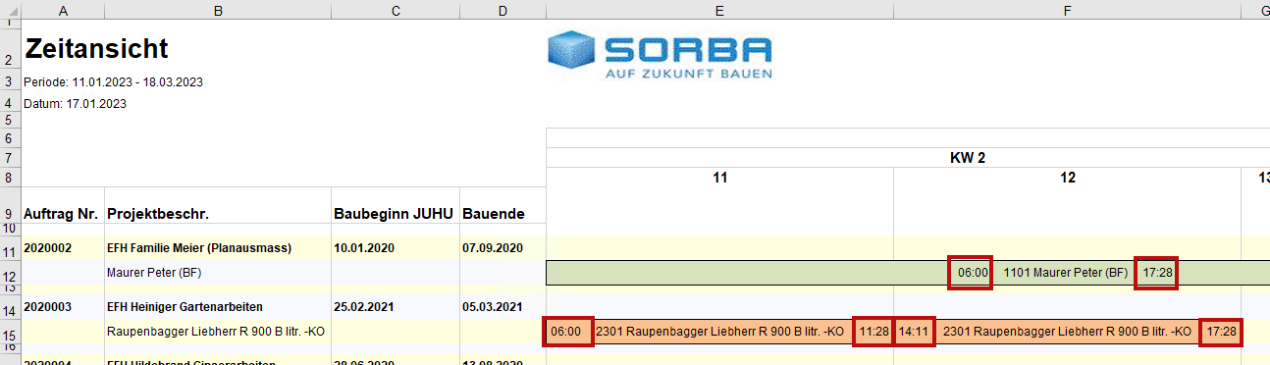Select the KW 2 week header
The image size is (1270, 365).
(967, 157)
